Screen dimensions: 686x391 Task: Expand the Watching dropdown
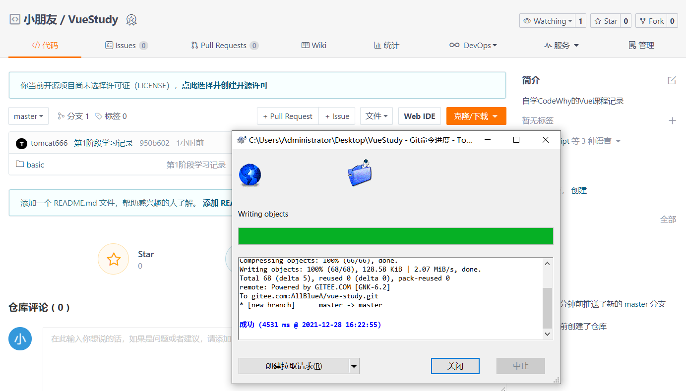549,21
